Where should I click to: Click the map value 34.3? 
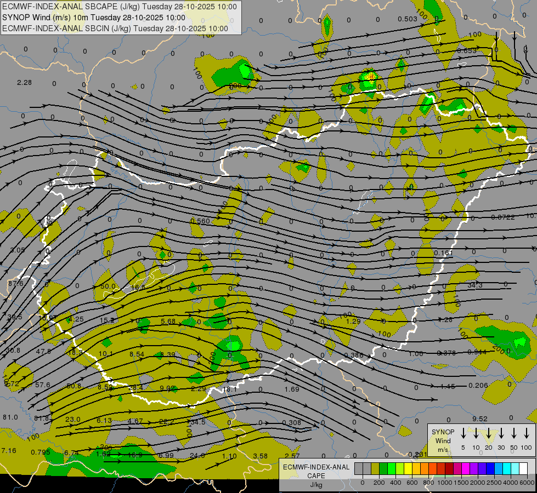pos(475,285)
